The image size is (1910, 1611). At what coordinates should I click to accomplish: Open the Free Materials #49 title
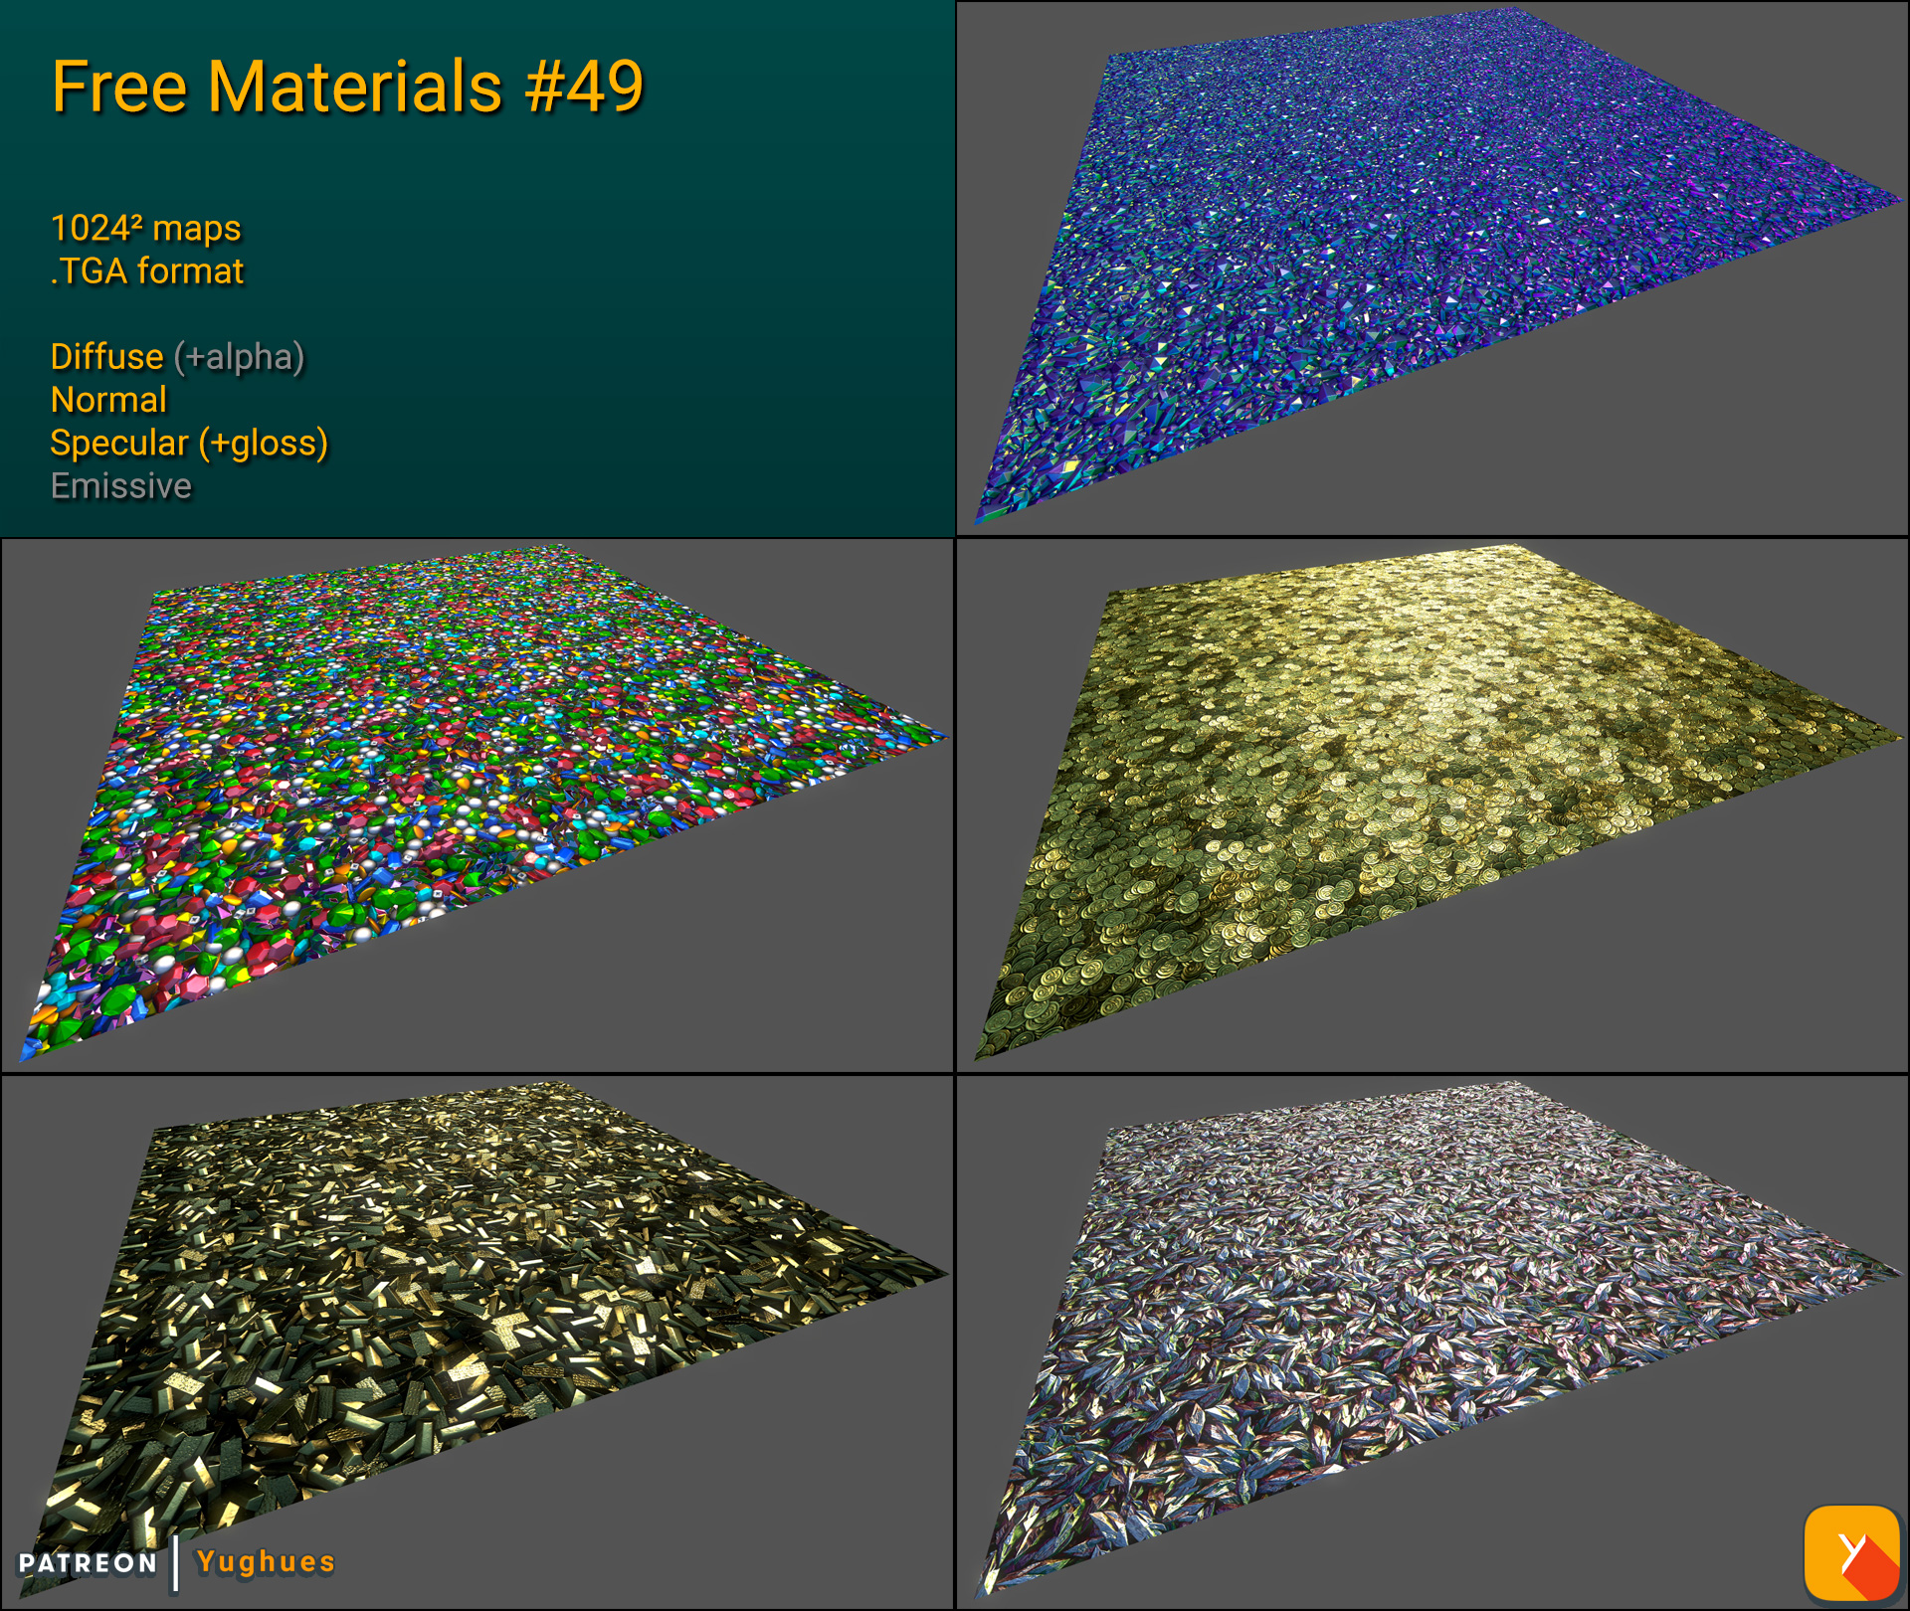pos(348,88)
